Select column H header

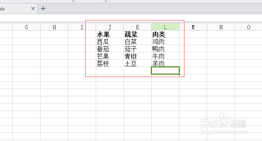point(54,27)
